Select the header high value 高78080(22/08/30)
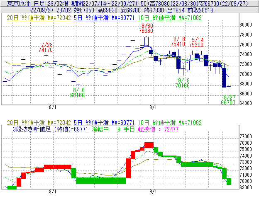This screenshot has height=197, width=259. pyautogui.click(x=173, y=3)
